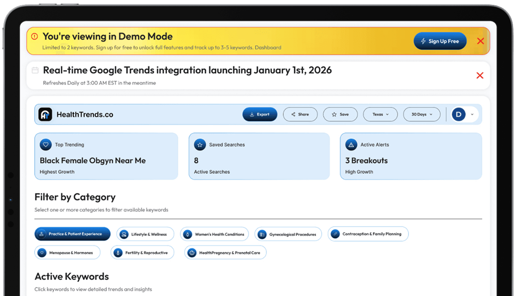517x296 pixels.
Task: Open the profile avatar menu
Action: pos(458,114)
